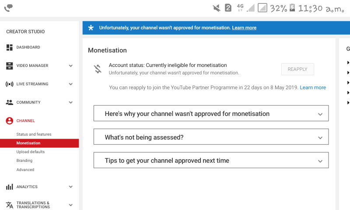350x210 pixels.
Task: Tap the crossed-out dollar monetisation icon
Action: click(98, 69)
